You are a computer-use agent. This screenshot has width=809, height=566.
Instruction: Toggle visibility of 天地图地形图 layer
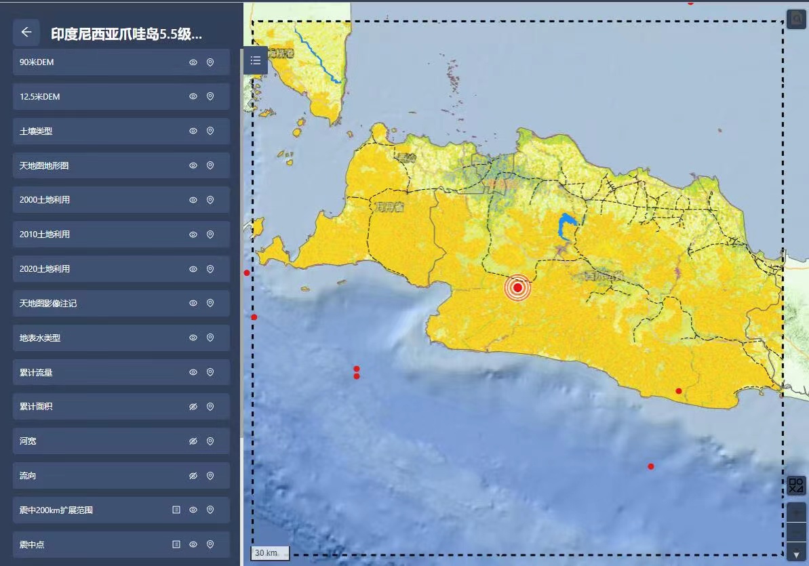193,165
